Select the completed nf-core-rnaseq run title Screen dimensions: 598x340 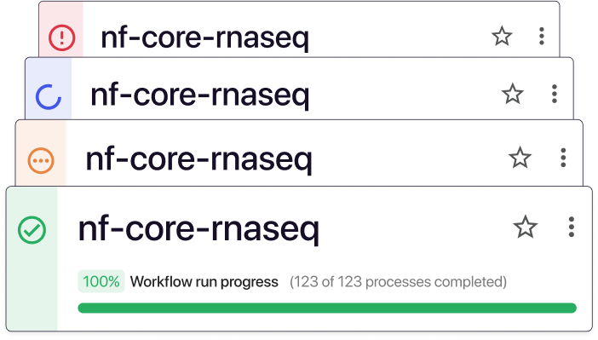click(x=198, y=229)
